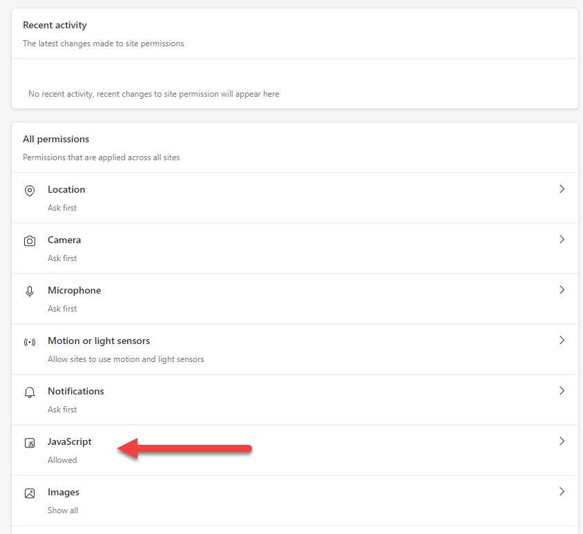Expand the Camera permission chevron
583x534 pixels.
(562, 240)
